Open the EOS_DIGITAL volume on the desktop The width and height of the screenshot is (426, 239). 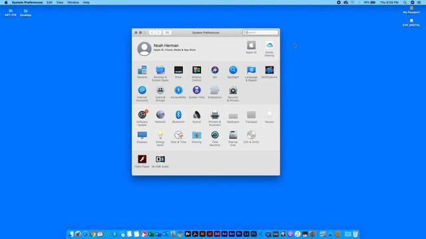(411, 23)
